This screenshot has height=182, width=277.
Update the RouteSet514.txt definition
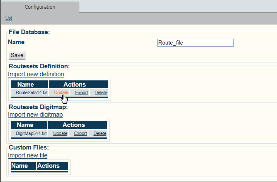coord(61,92)
